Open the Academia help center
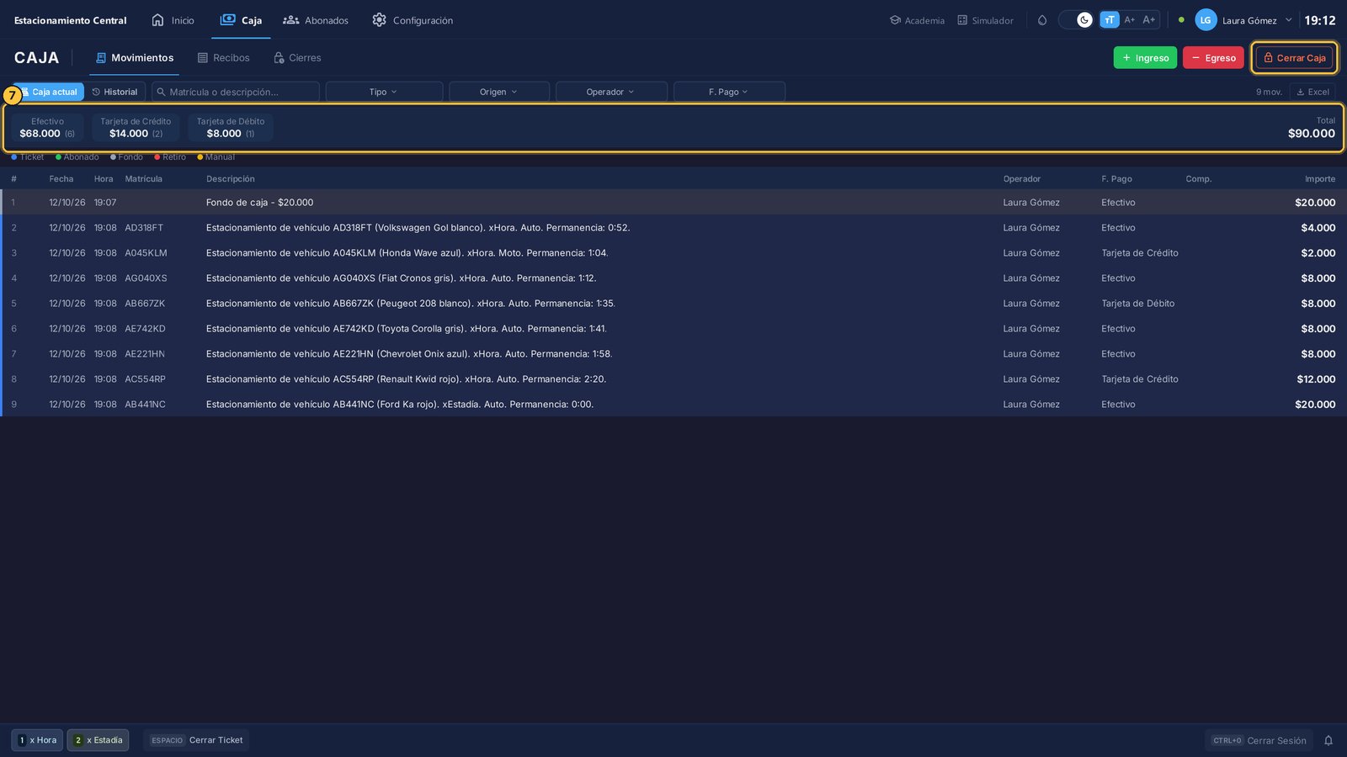The width and height of the screenshot is (1347, 757). [917, 20]
